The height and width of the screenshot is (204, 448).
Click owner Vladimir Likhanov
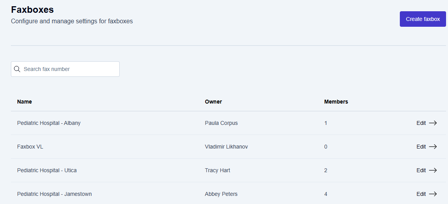point(226,147)
